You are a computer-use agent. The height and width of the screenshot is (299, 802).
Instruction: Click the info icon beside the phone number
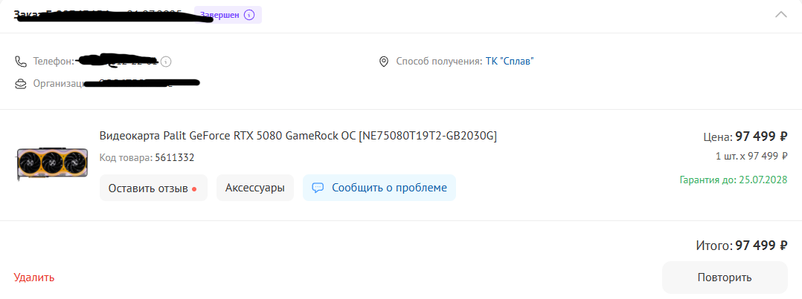pos(166,61)
